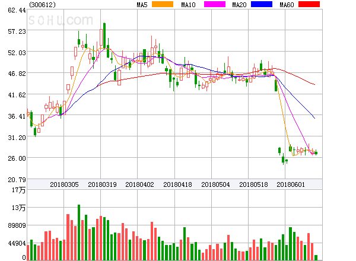Select the MA60 legend label

point(287,5)
